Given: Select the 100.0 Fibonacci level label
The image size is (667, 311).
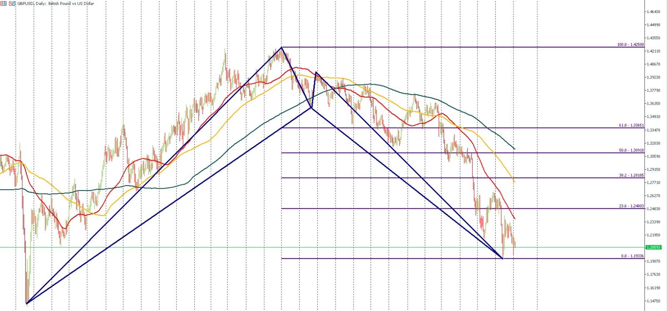Looking at the screenshot, I should tap(630, 45).
